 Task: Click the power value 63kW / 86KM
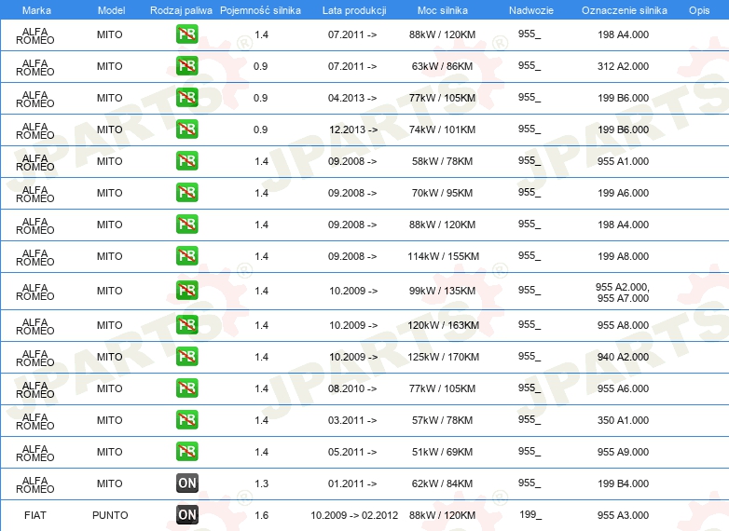pyautogui.click(x=442, y=66)
